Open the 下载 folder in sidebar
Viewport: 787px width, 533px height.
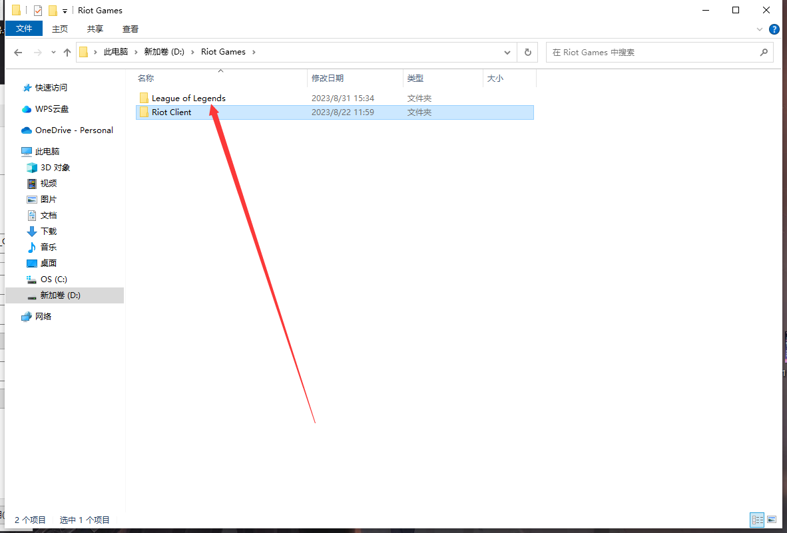click(x=49, y=232)
